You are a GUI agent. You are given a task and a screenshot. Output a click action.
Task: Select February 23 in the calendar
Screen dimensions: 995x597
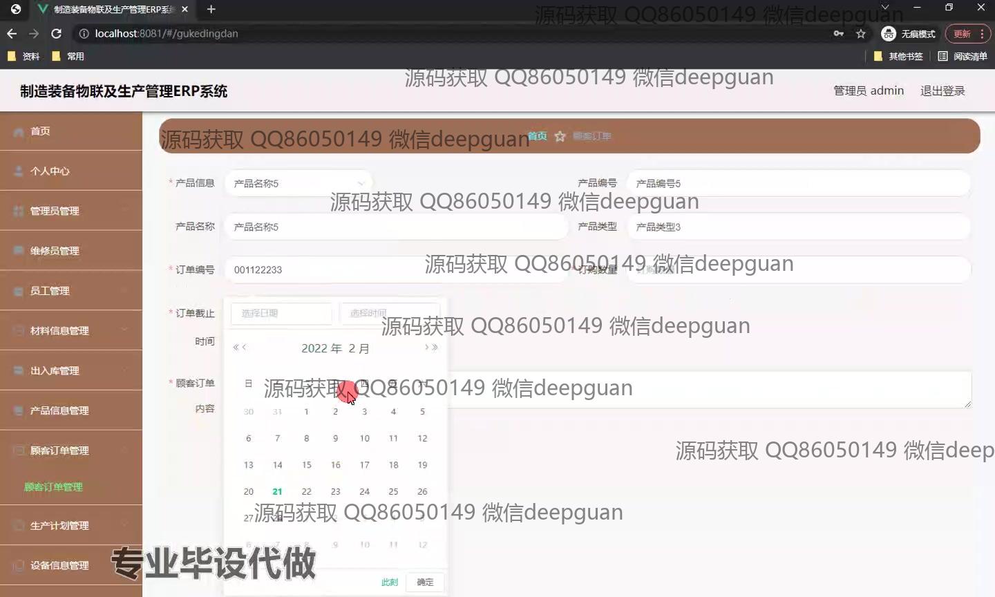335,491
